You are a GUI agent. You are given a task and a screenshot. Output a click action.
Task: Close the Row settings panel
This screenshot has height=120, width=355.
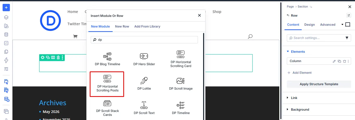point(350,7)
